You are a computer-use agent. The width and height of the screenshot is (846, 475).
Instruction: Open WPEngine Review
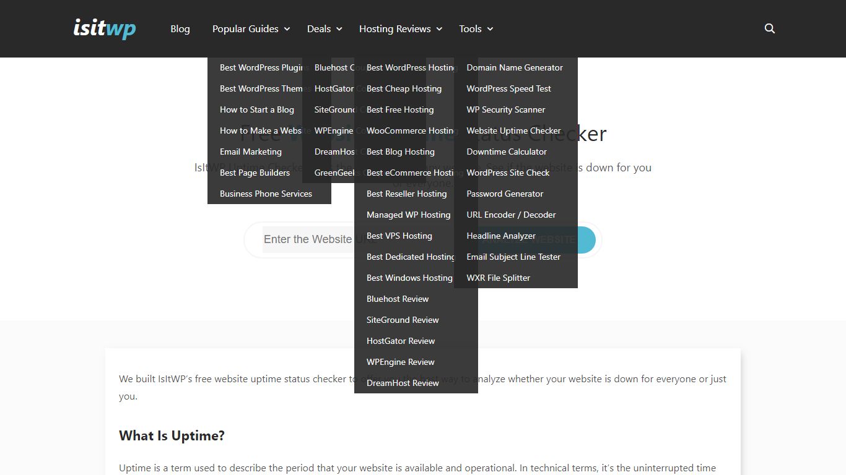(x=401, y=362)
